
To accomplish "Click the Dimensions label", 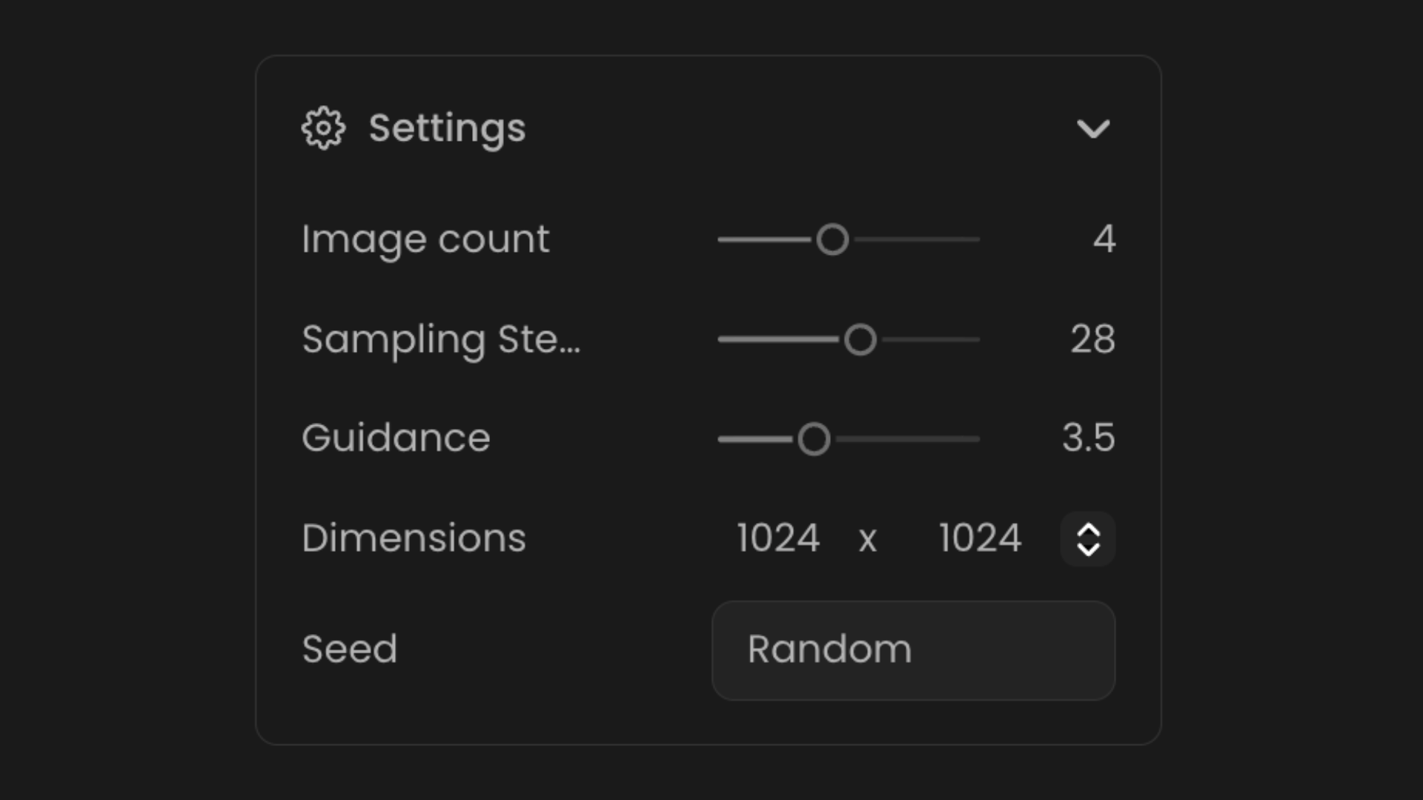I will click(414, 538).
